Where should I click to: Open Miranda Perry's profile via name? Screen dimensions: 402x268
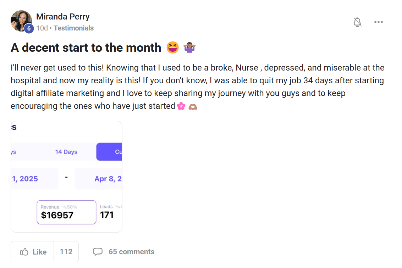(x=63, y=17)
